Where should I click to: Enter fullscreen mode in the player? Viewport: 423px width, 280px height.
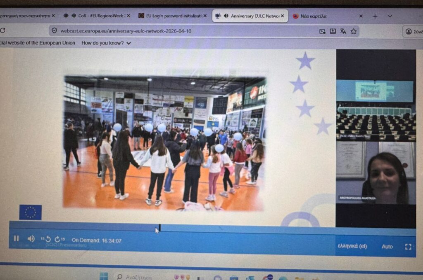[x=408, y=247]
